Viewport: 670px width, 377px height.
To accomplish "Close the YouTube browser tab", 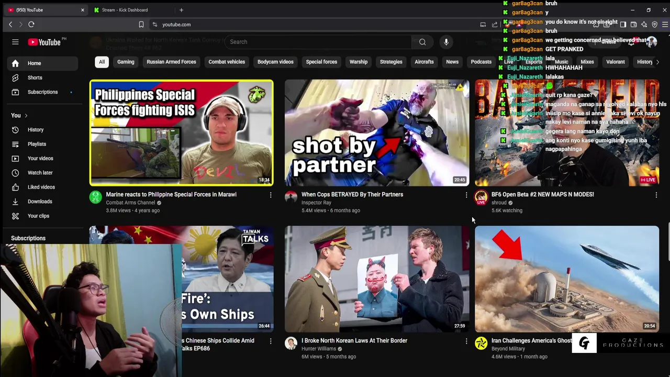I will coord(82,10).
